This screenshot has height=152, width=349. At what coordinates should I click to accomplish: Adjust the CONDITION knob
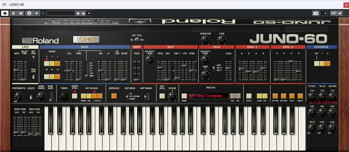(205, 40)
